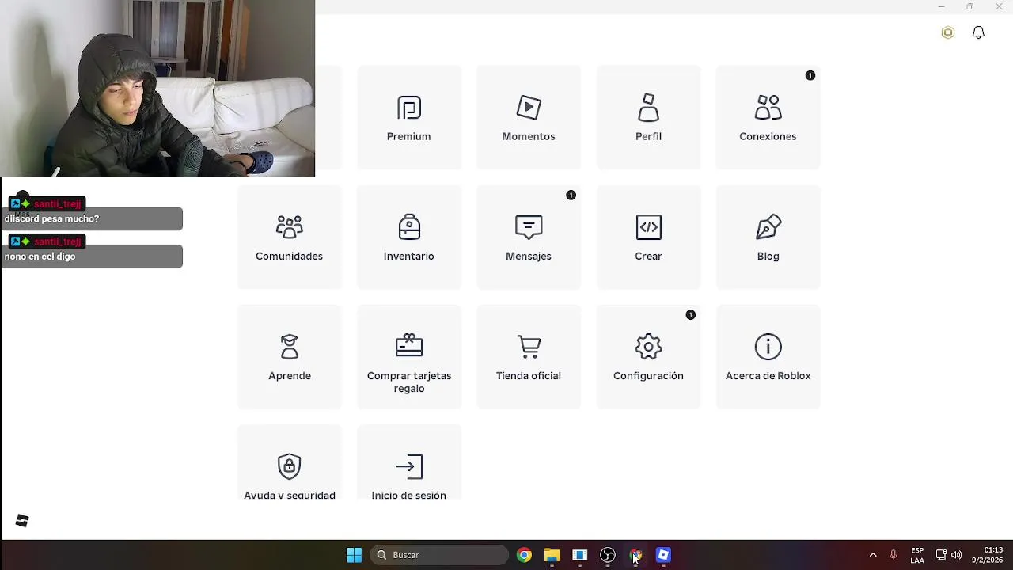The image size is (1013, 570).
Task: Open Roblox blue icon in taskbar
Action: point(663,555)
